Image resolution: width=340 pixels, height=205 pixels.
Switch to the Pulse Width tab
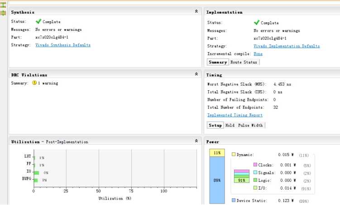pyautogui.click(x=250, y=125)
